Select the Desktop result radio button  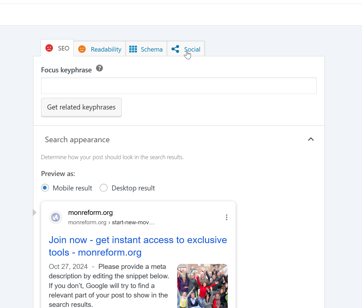click(x=104, y=188)
